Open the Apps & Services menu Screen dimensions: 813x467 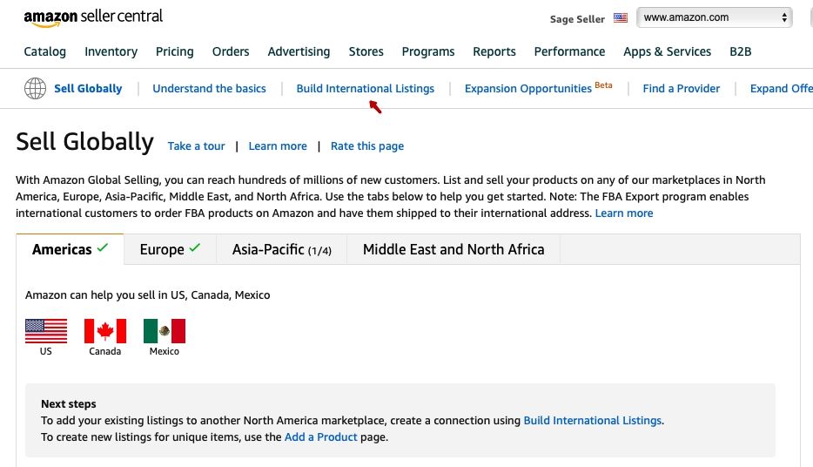pyautogui.click(x=668, y=51)
